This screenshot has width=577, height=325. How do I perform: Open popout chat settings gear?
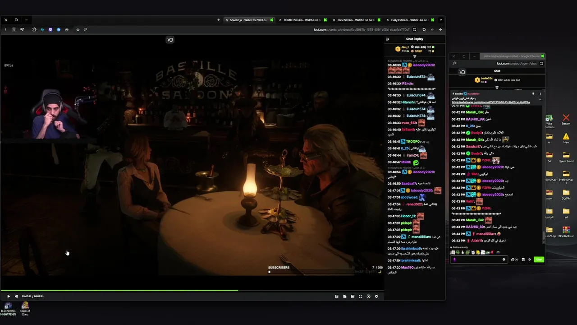point(529,260)
